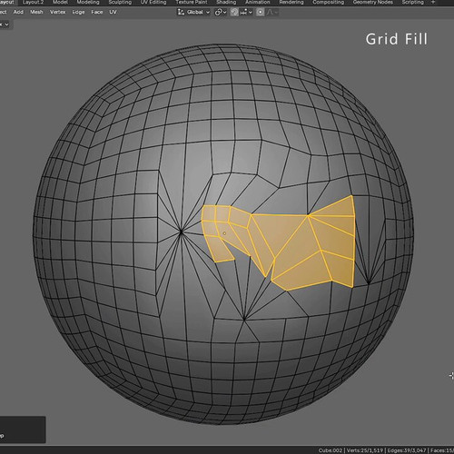
Task: Toggle proportional editing
Action: click(x=260, y=12)
